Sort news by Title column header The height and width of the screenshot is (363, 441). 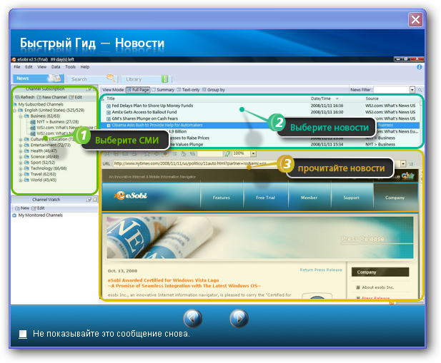tap(111, 98)
